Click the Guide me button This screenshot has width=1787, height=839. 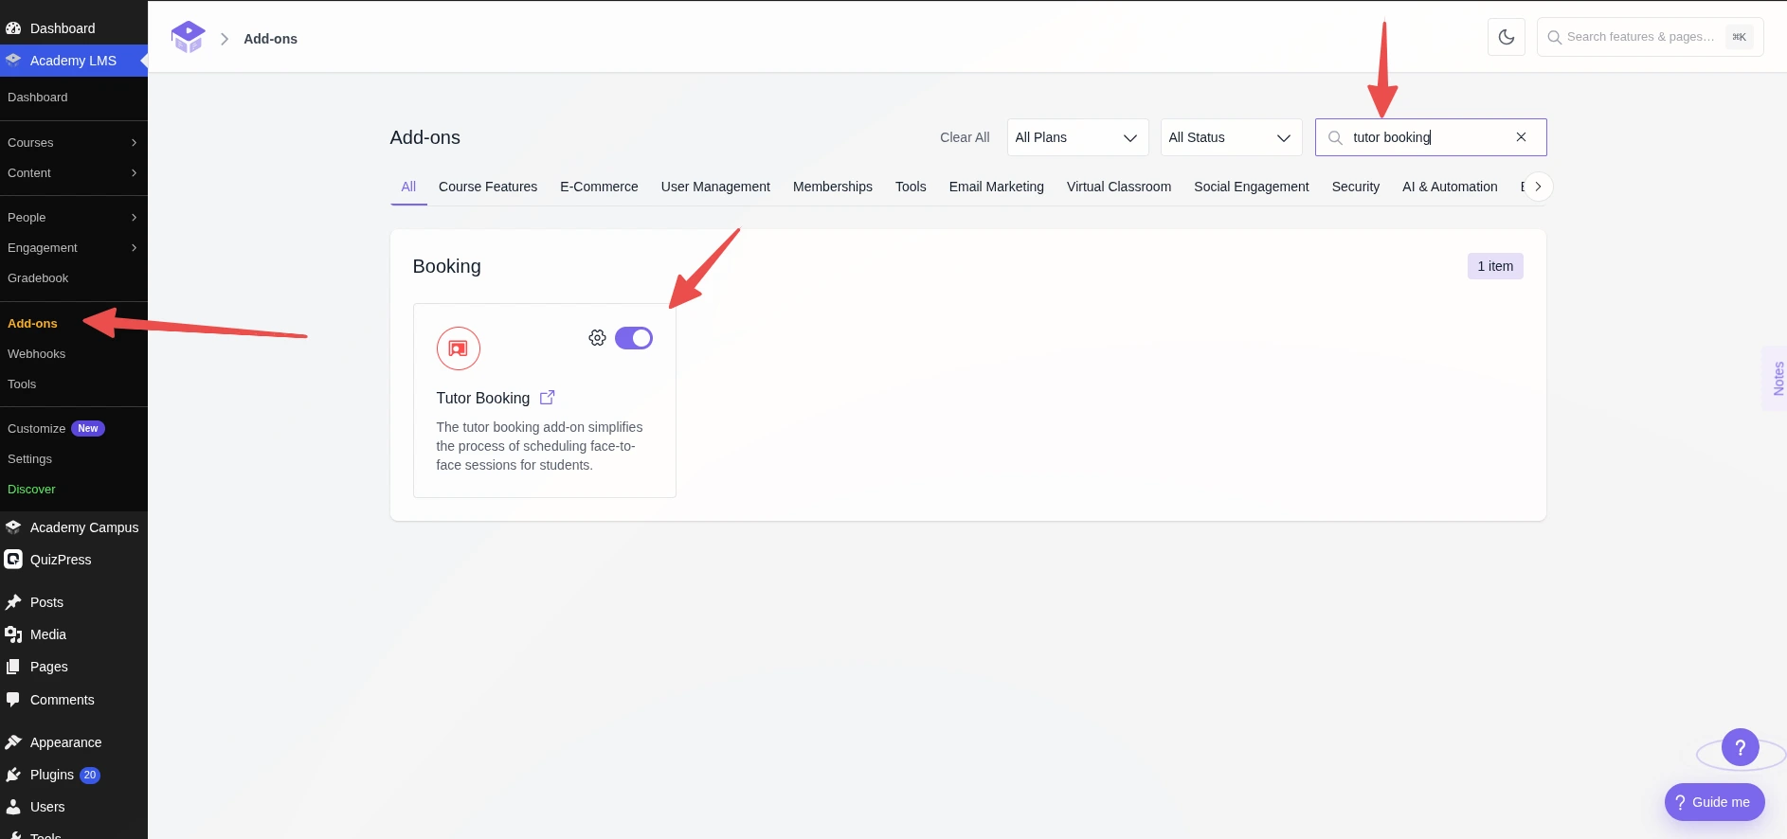[x=1714, y=802]
